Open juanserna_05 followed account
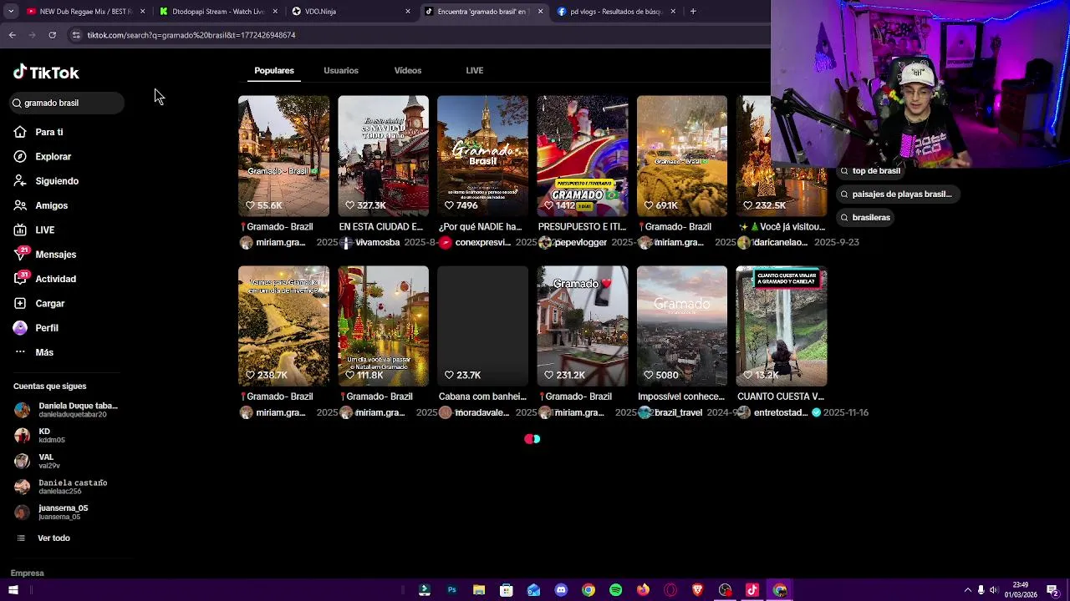1070x601 pixels. (52, 512)
